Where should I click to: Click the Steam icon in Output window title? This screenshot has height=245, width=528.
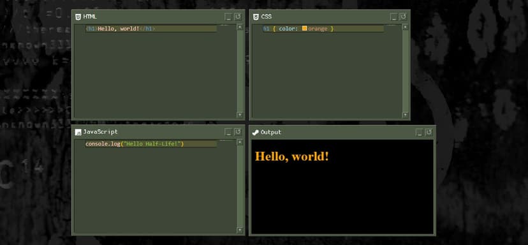pyautogui.click(x=256, y=133)
